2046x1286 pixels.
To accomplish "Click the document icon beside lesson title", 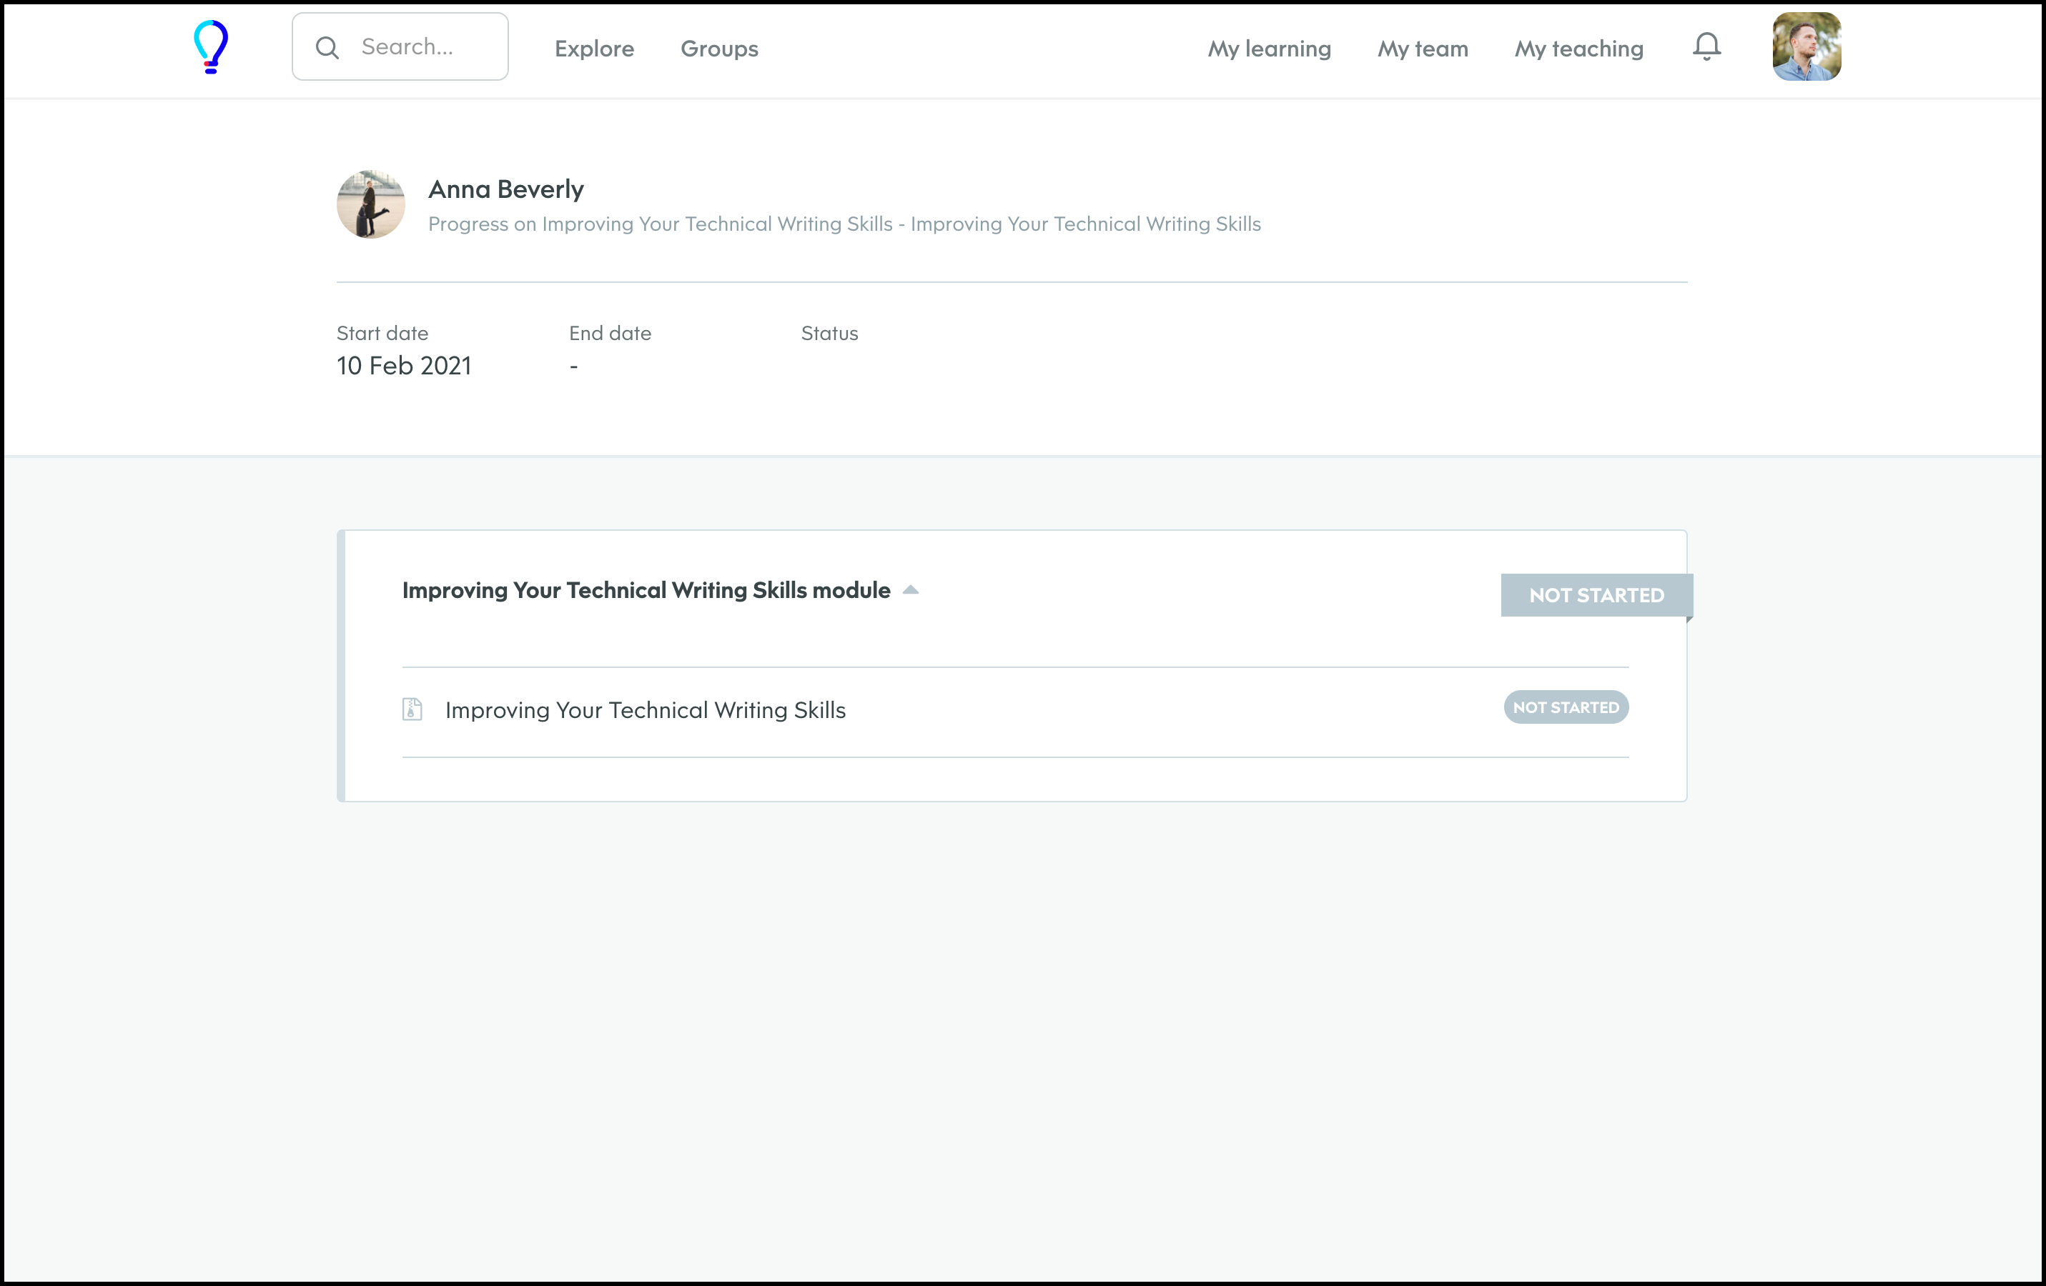I will pyautogui.click(x=412, y=709).
